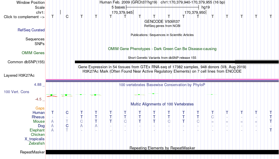Viewport: 279px width, 159px height.
Task: Click the '5 bases' scale bar label
Action: 118,7
